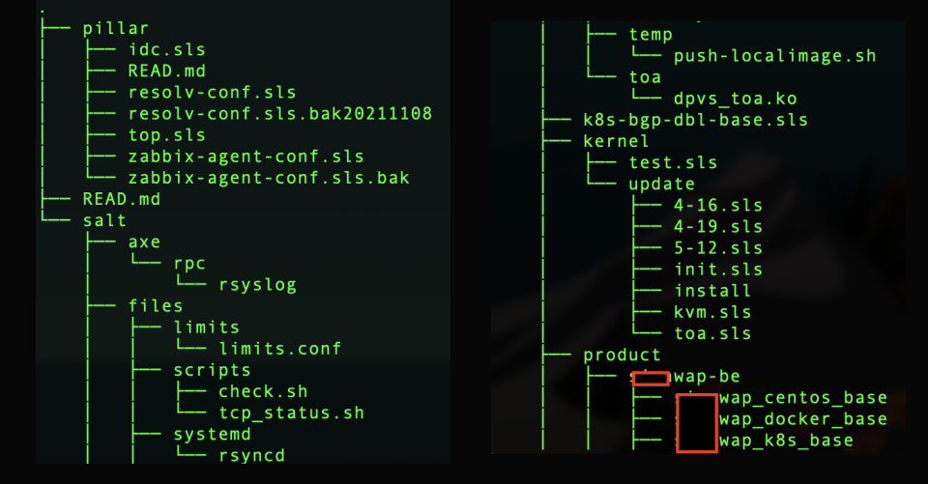Viewport: 928px width, 484px height.
Task: Select the salt directory entry
Action: click(x=104, y=221)
